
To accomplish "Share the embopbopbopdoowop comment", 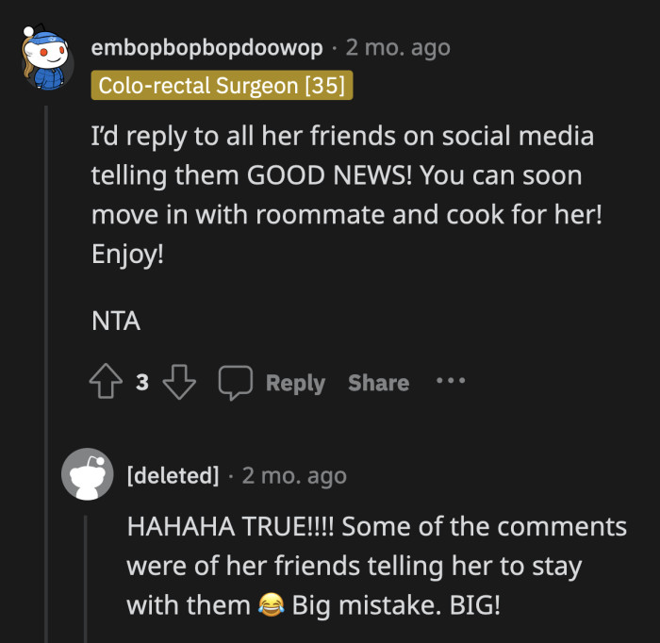I will click(378, 383).
